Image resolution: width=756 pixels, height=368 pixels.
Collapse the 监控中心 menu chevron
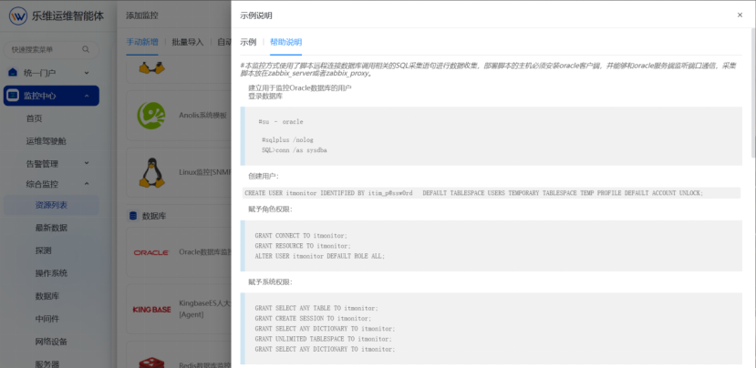[87, 96]
